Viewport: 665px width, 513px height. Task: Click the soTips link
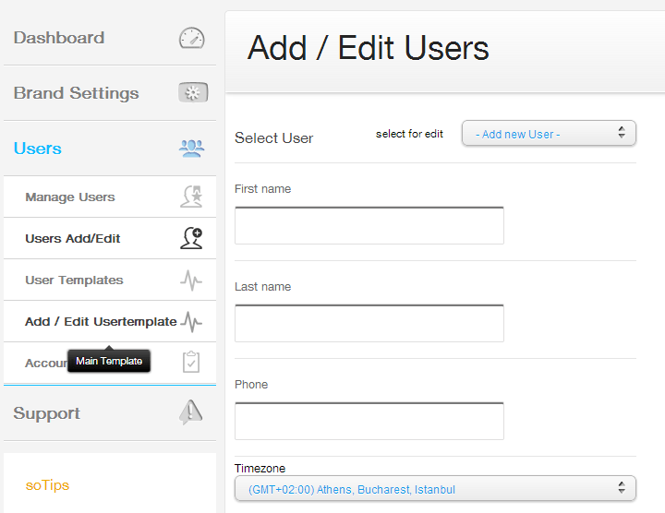tap(47, 485)
